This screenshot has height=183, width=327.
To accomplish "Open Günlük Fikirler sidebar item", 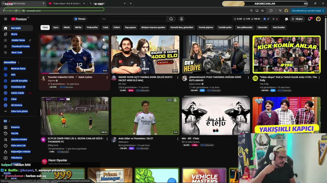I will 18,40.
